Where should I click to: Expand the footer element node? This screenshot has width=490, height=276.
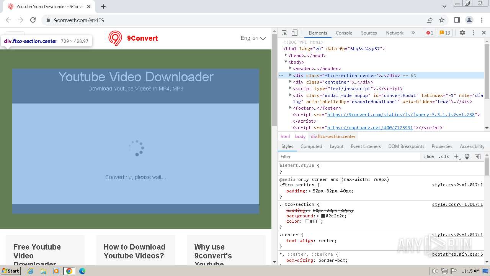(x=290, y=108)
